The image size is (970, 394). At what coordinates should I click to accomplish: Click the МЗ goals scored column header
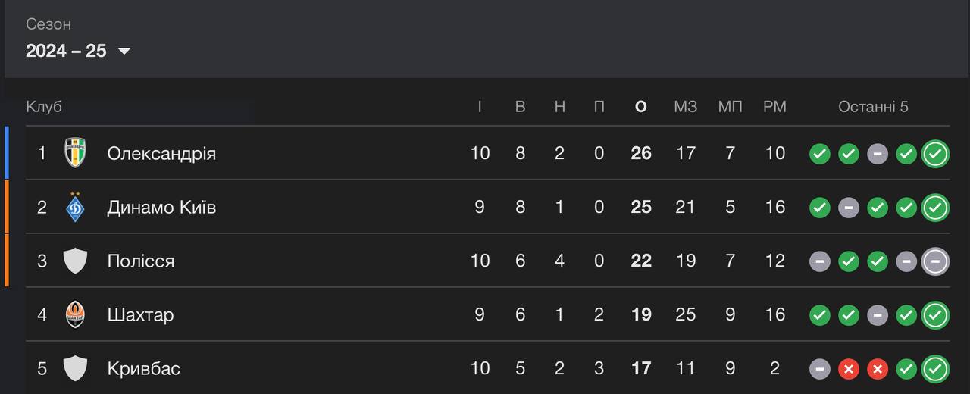[x=685, y=107]
